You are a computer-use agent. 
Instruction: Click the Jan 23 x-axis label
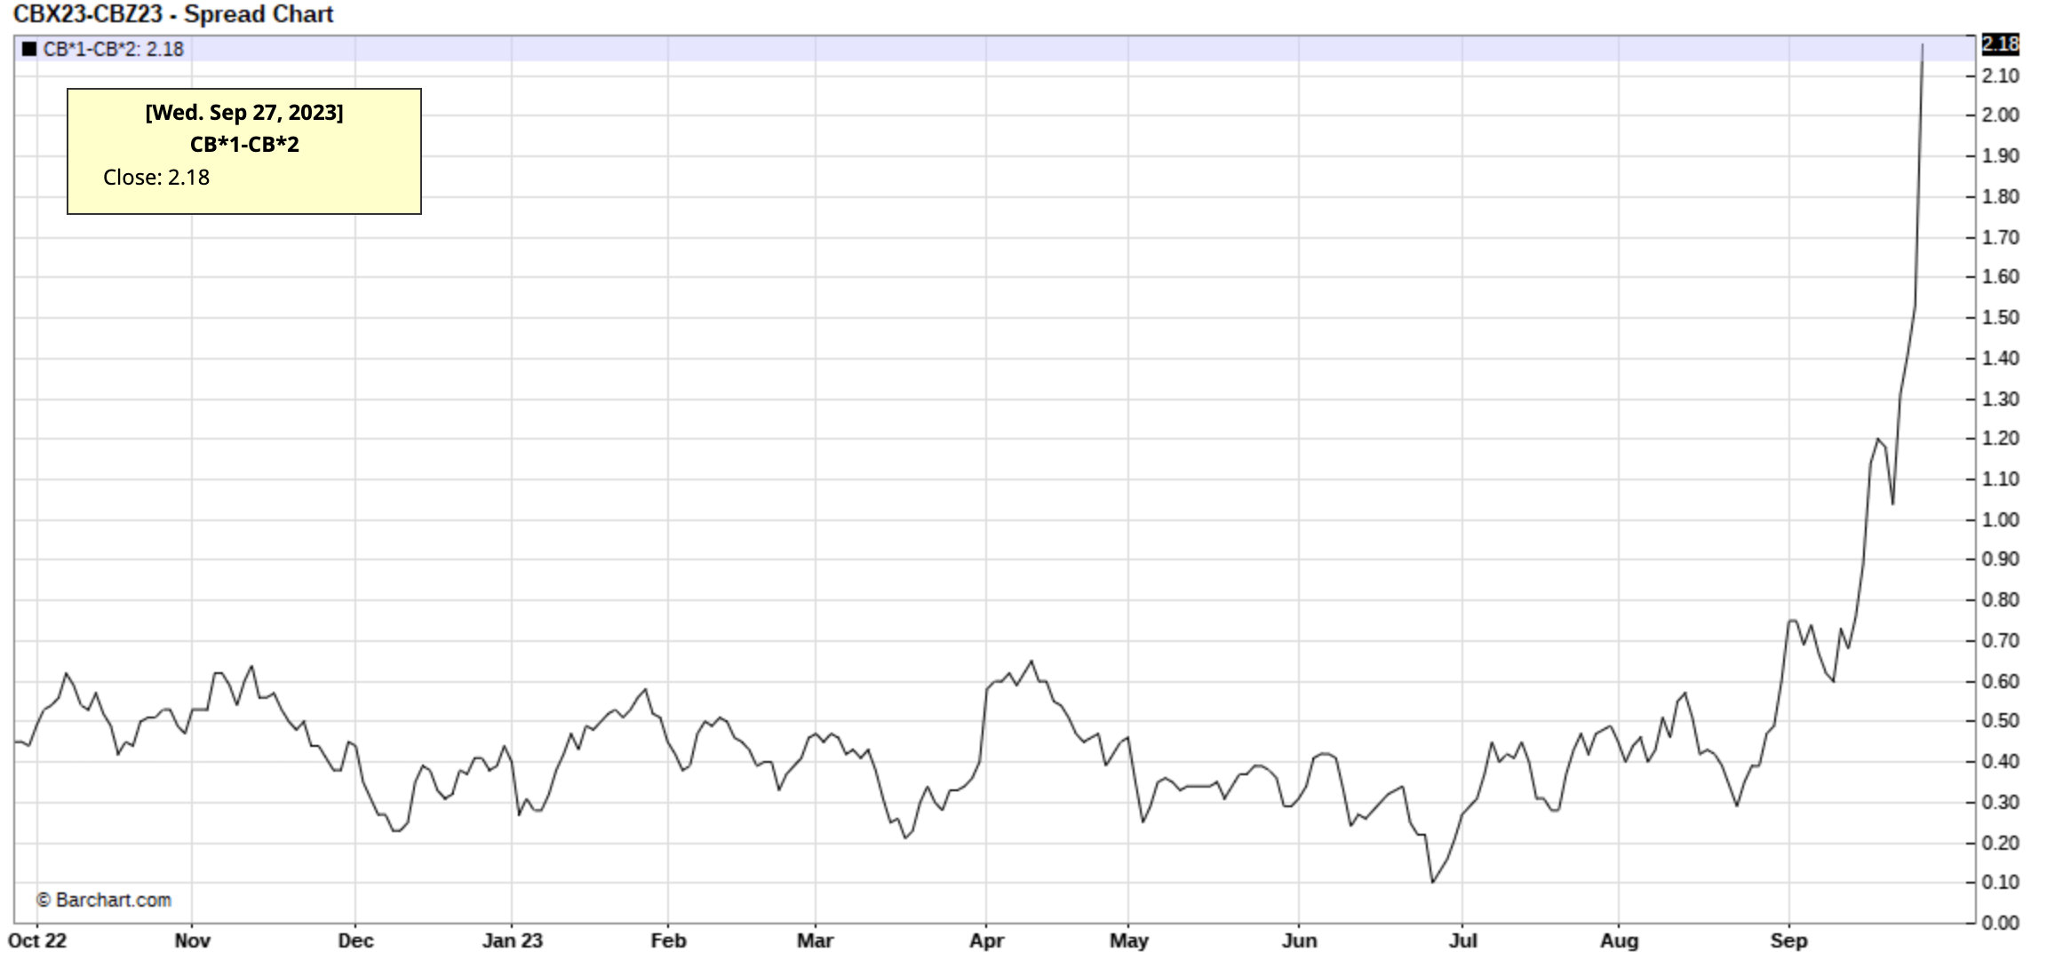point(512,940)
